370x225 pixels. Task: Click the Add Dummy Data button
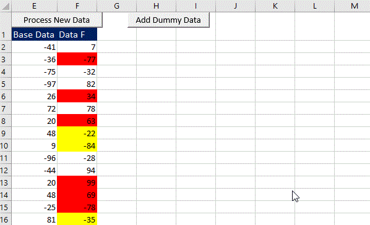tap(168, 20)
